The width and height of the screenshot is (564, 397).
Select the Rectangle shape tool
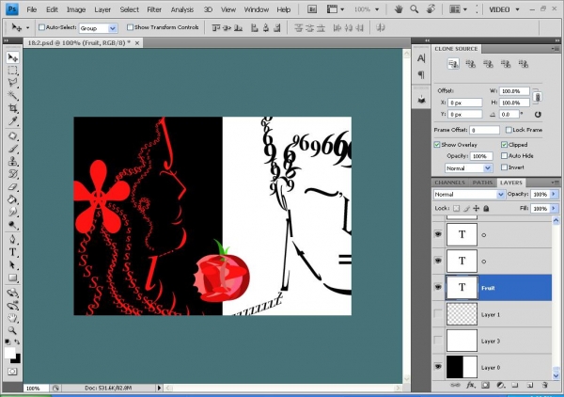pyautogui.click(x=12, y=278)
